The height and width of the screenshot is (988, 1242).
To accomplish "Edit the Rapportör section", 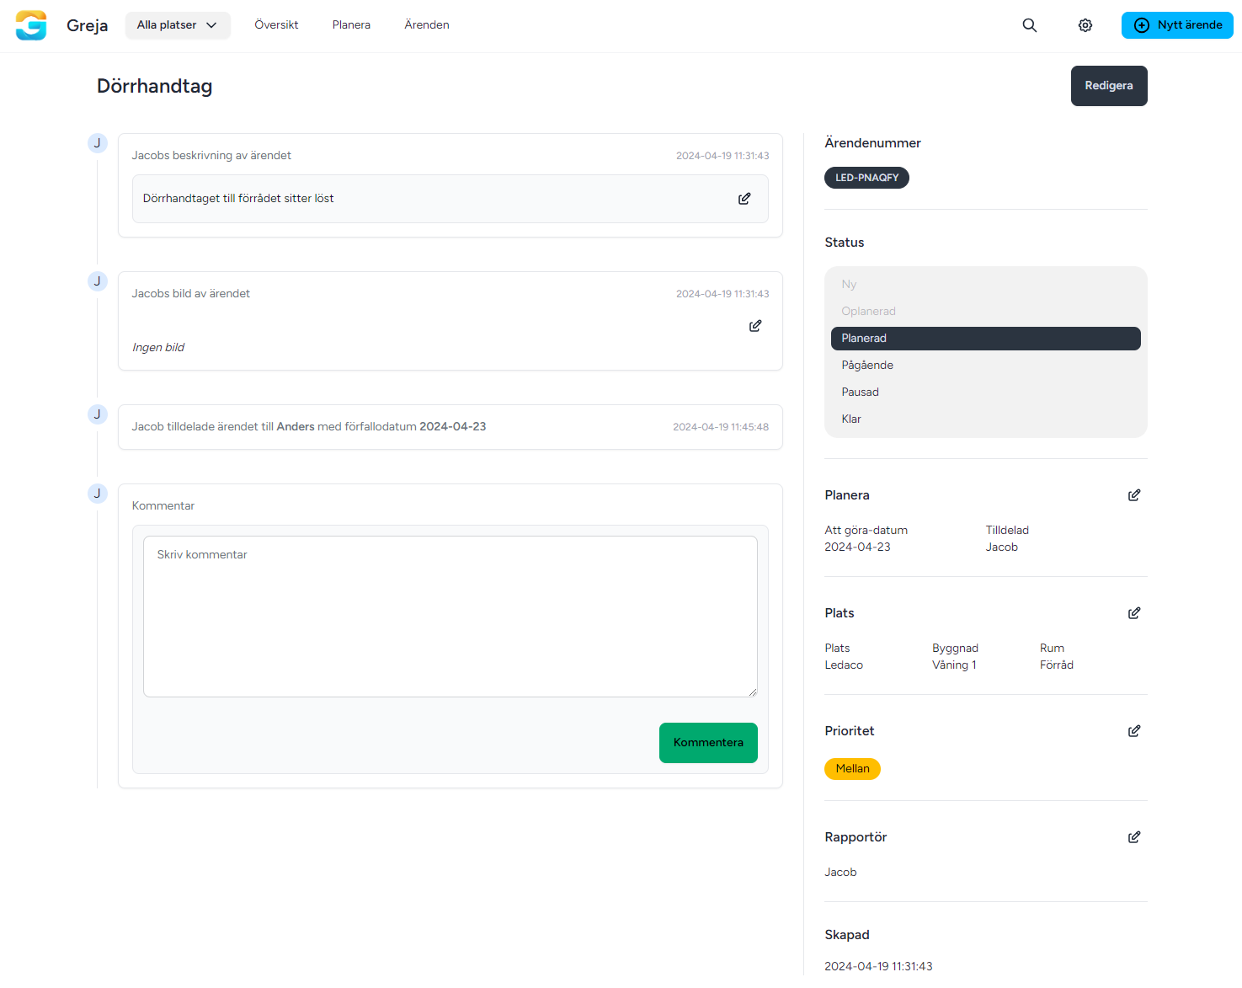I will point(1133,837).
